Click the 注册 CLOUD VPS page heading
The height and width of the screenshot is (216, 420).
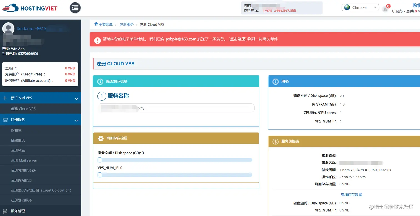click(116, 64)
